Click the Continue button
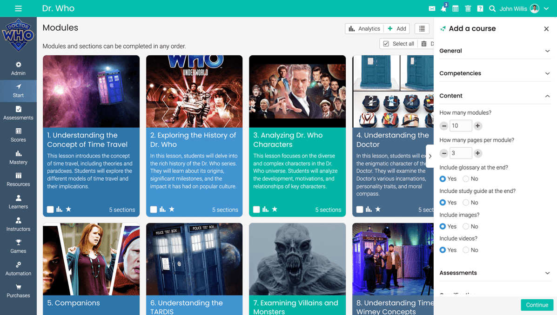Image resolution: width=557 pixels, height=315 pixels. point(537,305)
